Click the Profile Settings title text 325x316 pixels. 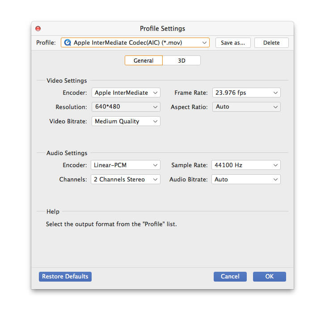tap(163, 29)
